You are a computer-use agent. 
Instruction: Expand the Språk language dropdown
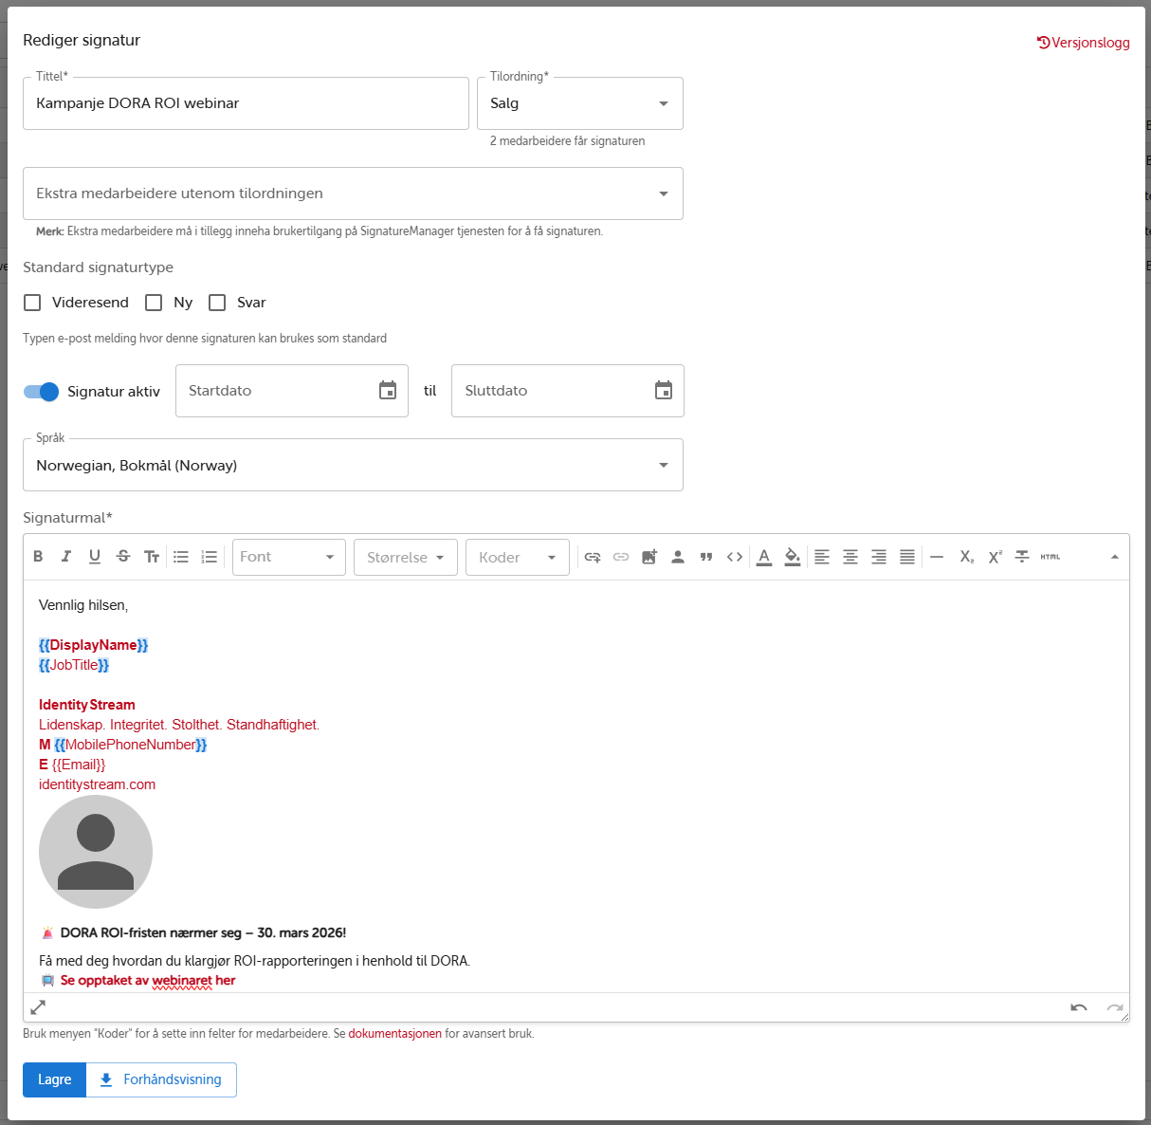pyautogui.click(x=353, y=465)
